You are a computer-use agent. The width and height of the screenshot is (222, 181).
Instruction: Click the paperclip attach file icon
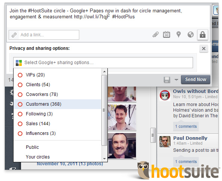coord(156,34)
